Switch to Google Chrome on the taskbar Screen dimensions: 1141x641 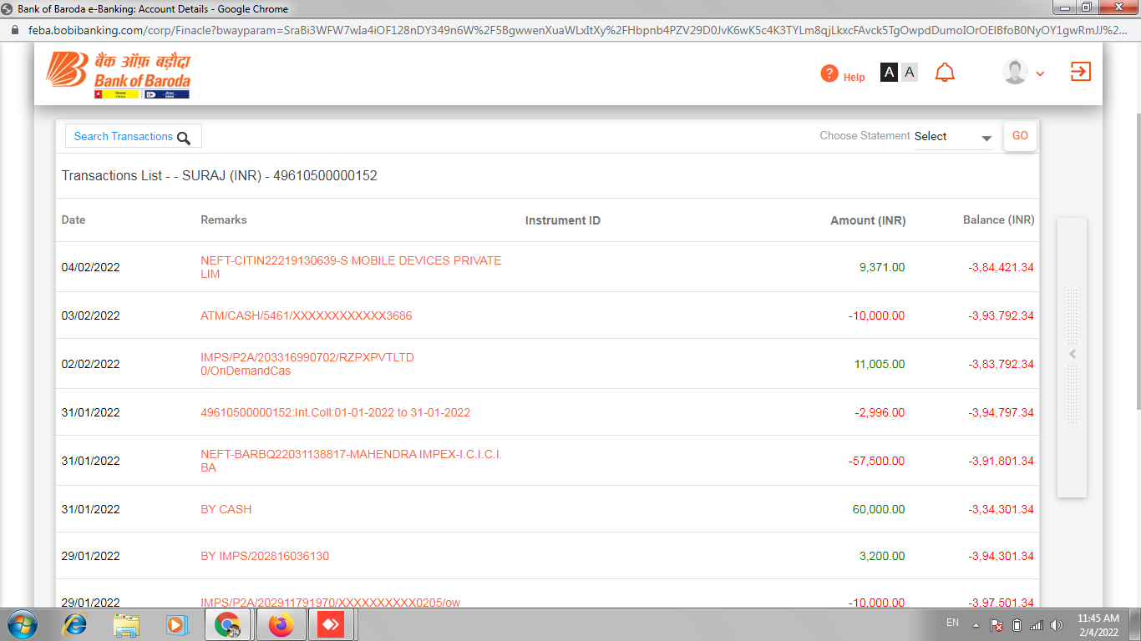tap(227, 624)
